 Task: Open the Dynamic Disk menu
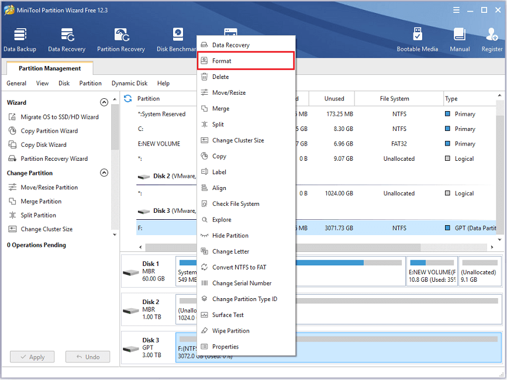129,84
